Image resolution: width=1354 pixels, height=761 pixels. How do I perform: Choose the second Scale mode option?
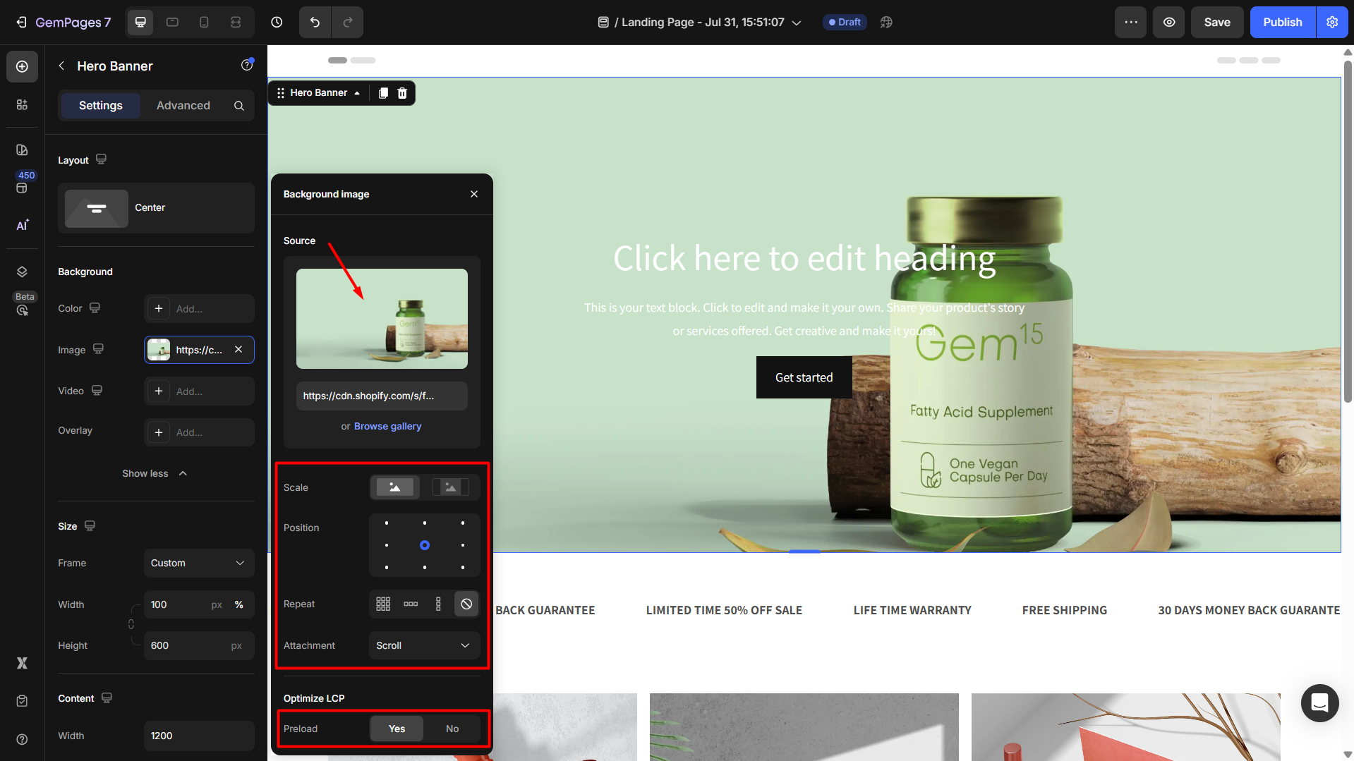(x=450, y=487)
